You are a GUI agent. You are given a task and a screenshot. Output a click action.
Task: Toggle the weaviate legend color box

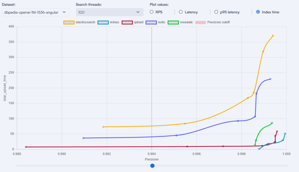point(174,22)
